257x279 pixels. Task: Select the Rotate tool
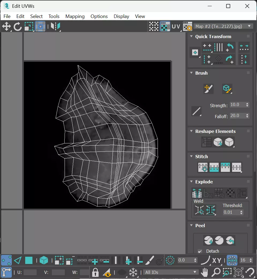(x=18, y=26)
